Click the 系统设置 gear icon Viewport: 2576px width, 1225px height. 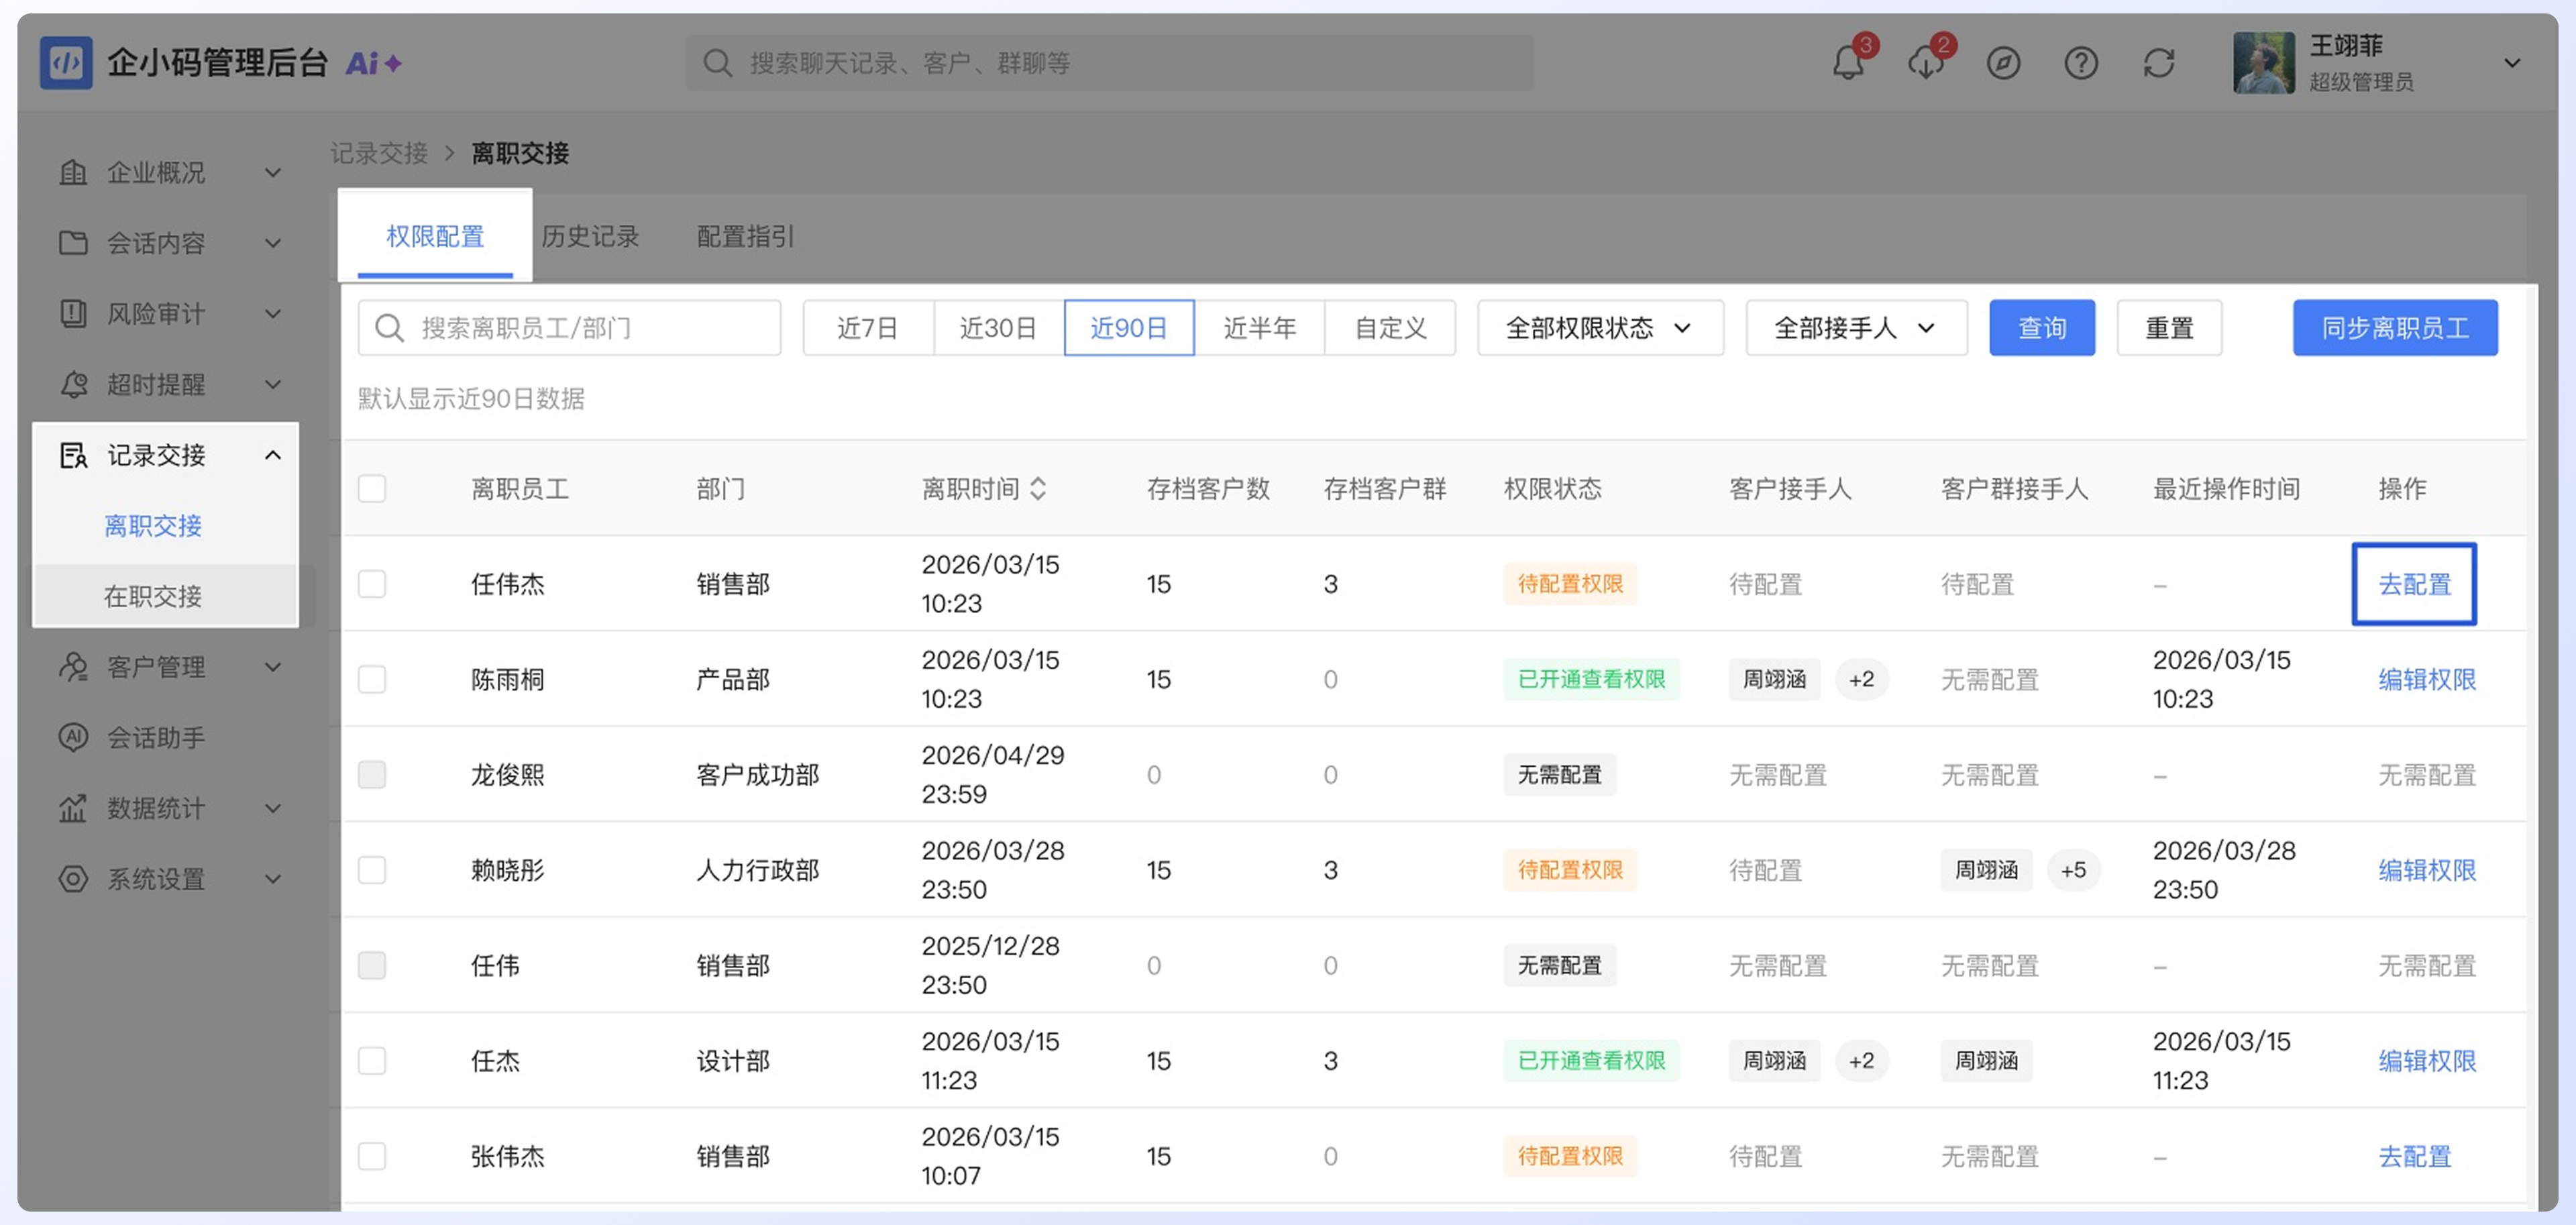(73, 879)
